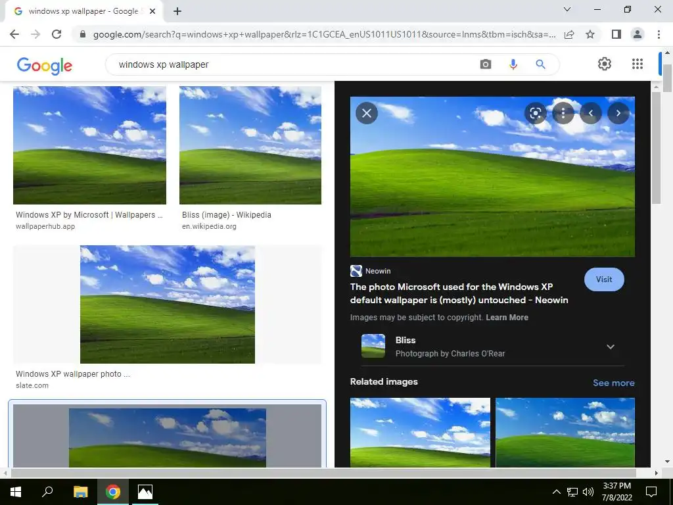This screenshot has height=505, width=673.
Task: Open the Photos app on the taskbar
Action: 145,492
